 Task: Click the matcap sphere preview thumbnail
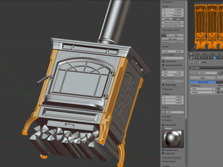pos(173,139)
